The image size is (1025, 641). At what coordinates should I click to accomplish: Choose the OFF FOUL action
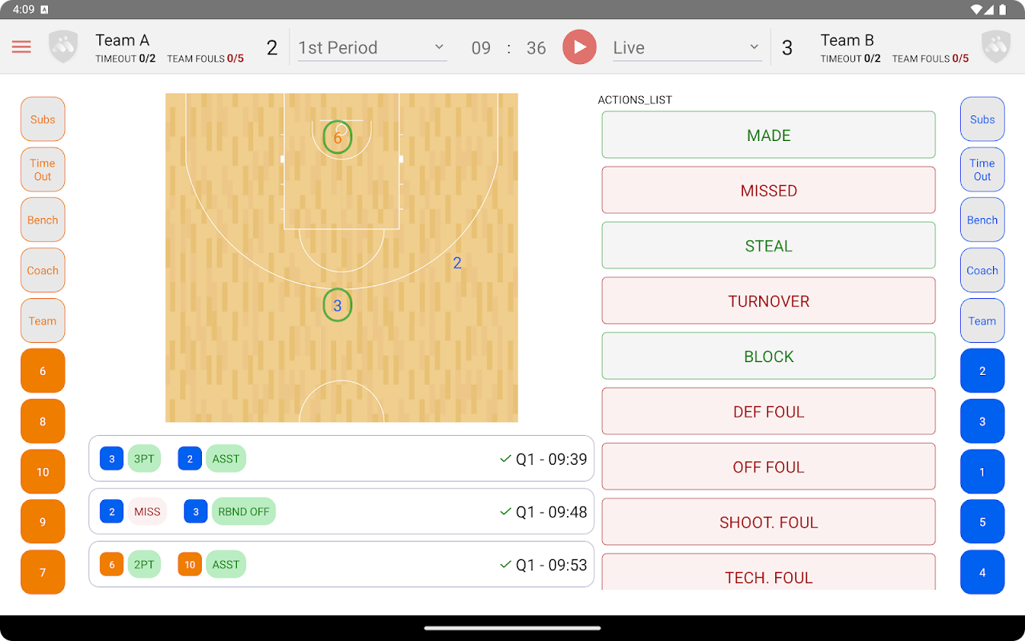click(769, 466)
